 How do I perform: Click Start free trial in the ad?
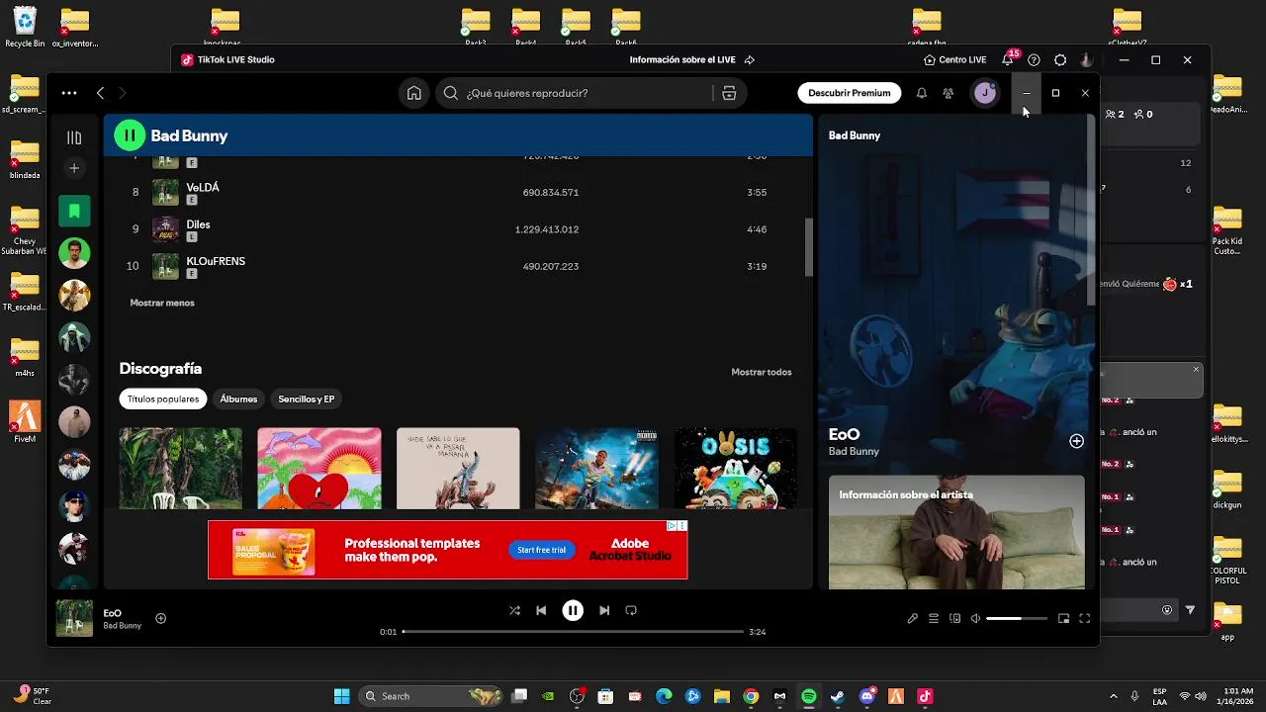pyautogui.click(x=542, y=550)
